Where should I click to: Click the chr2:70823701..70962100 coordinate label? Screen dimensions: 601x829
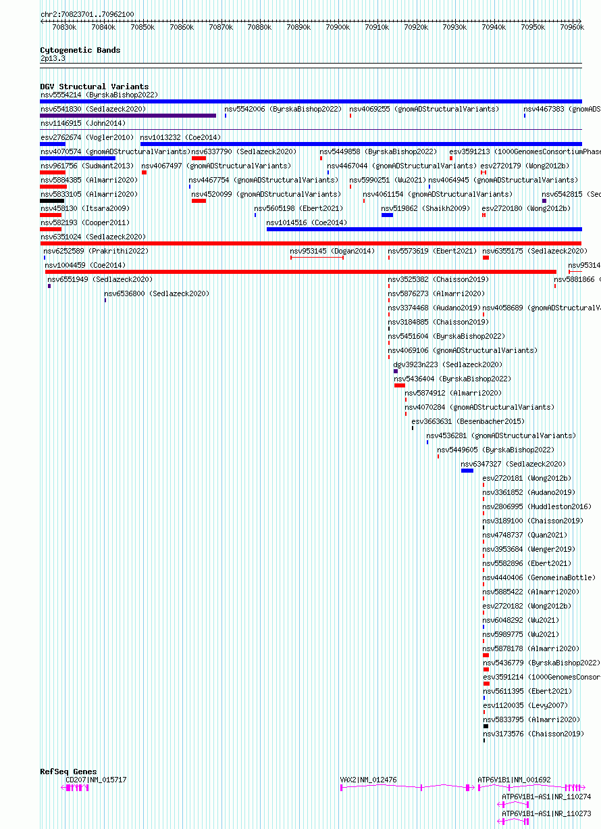(87, 14)
